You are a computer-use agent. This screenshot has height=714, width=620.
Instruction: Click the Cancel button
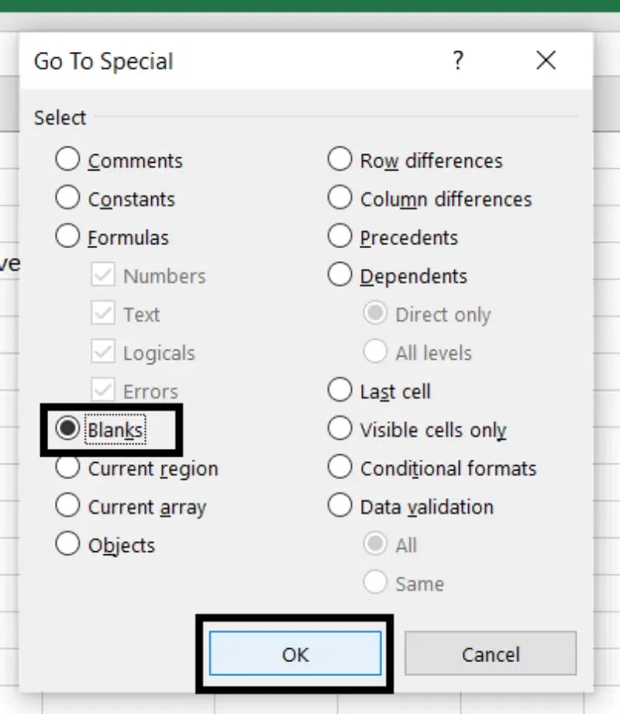pos(491,654)
